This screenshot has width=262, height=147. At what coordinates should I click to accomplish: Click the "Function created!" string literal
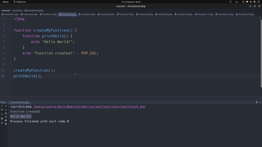click(x=54, y=53)
